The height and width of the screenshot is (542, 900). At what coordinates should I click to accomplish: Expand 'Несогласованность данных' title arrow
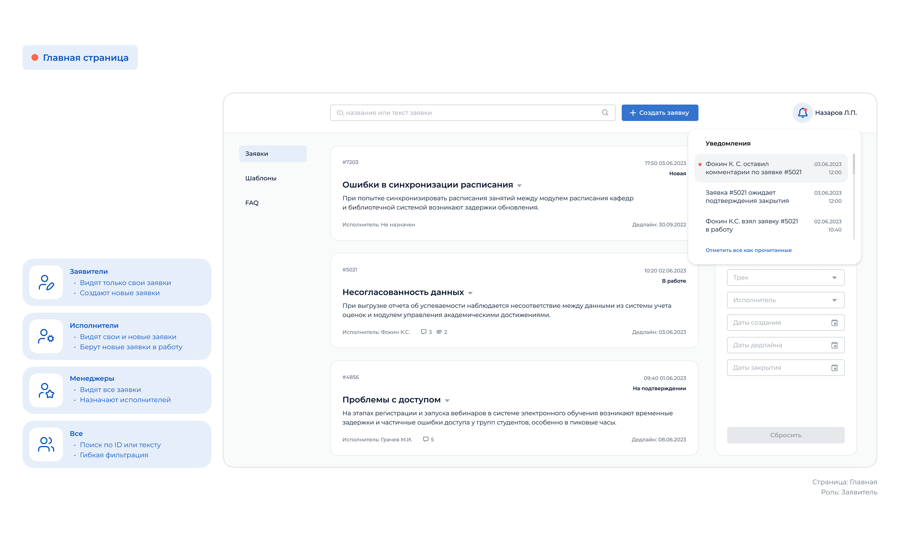pos(471,293)
